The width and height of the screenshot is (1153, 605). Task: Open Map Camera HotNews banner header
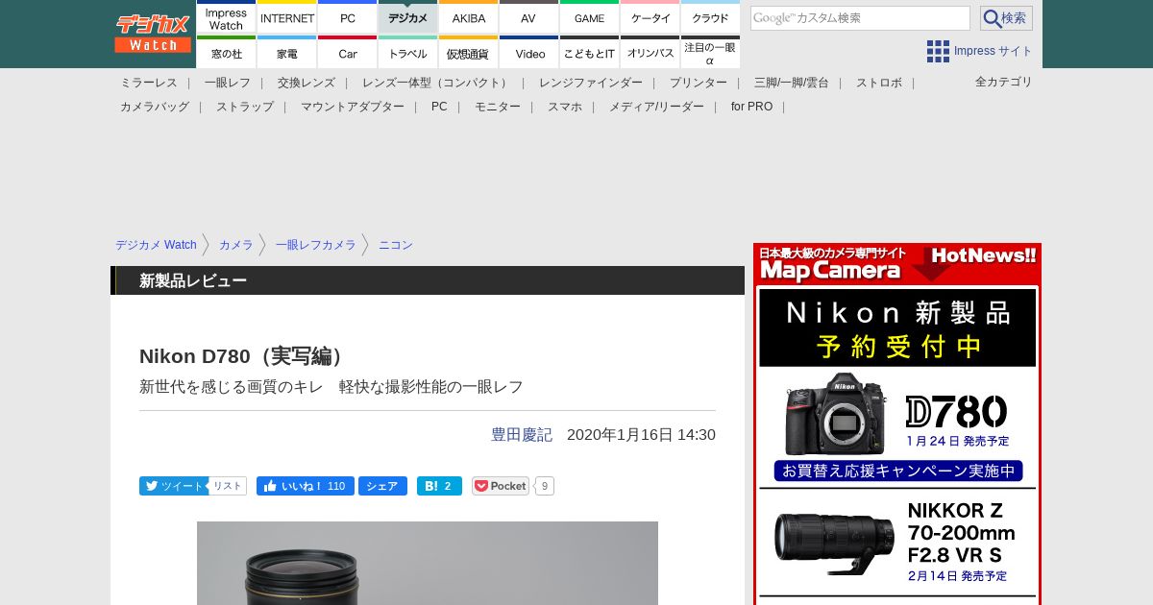click(x=897, y=264)
